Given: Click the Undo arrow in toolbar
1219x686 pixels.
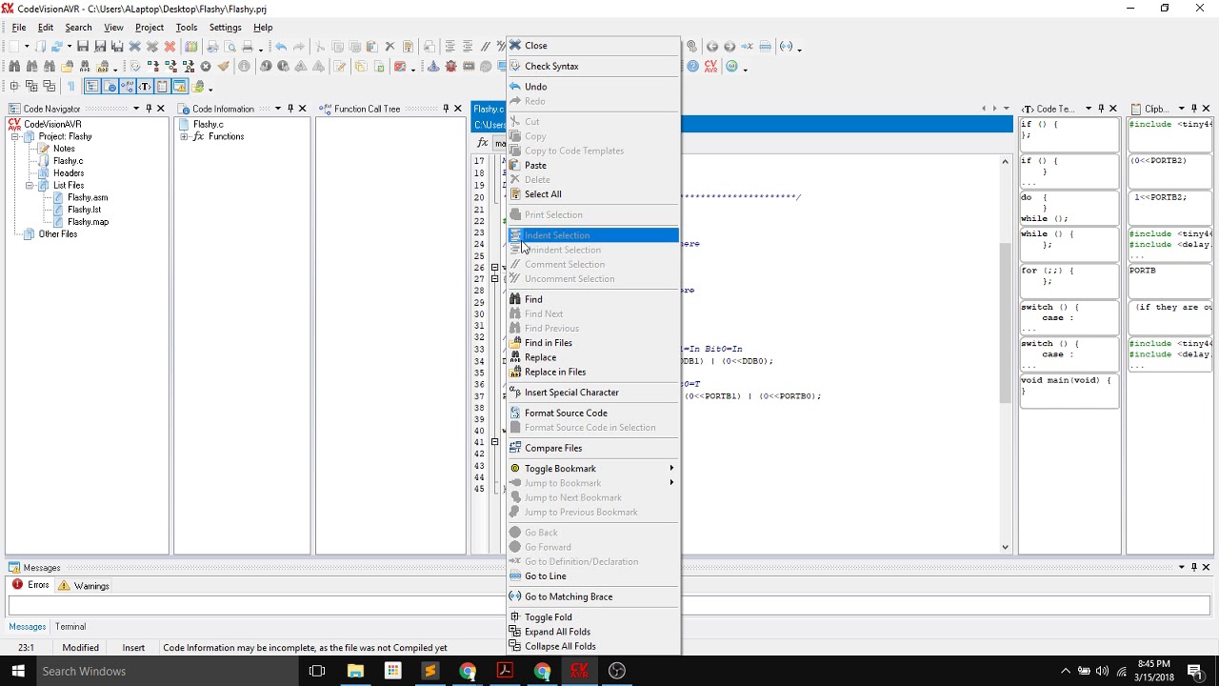Looking at the screenshot, I should [x=281, y=47].
